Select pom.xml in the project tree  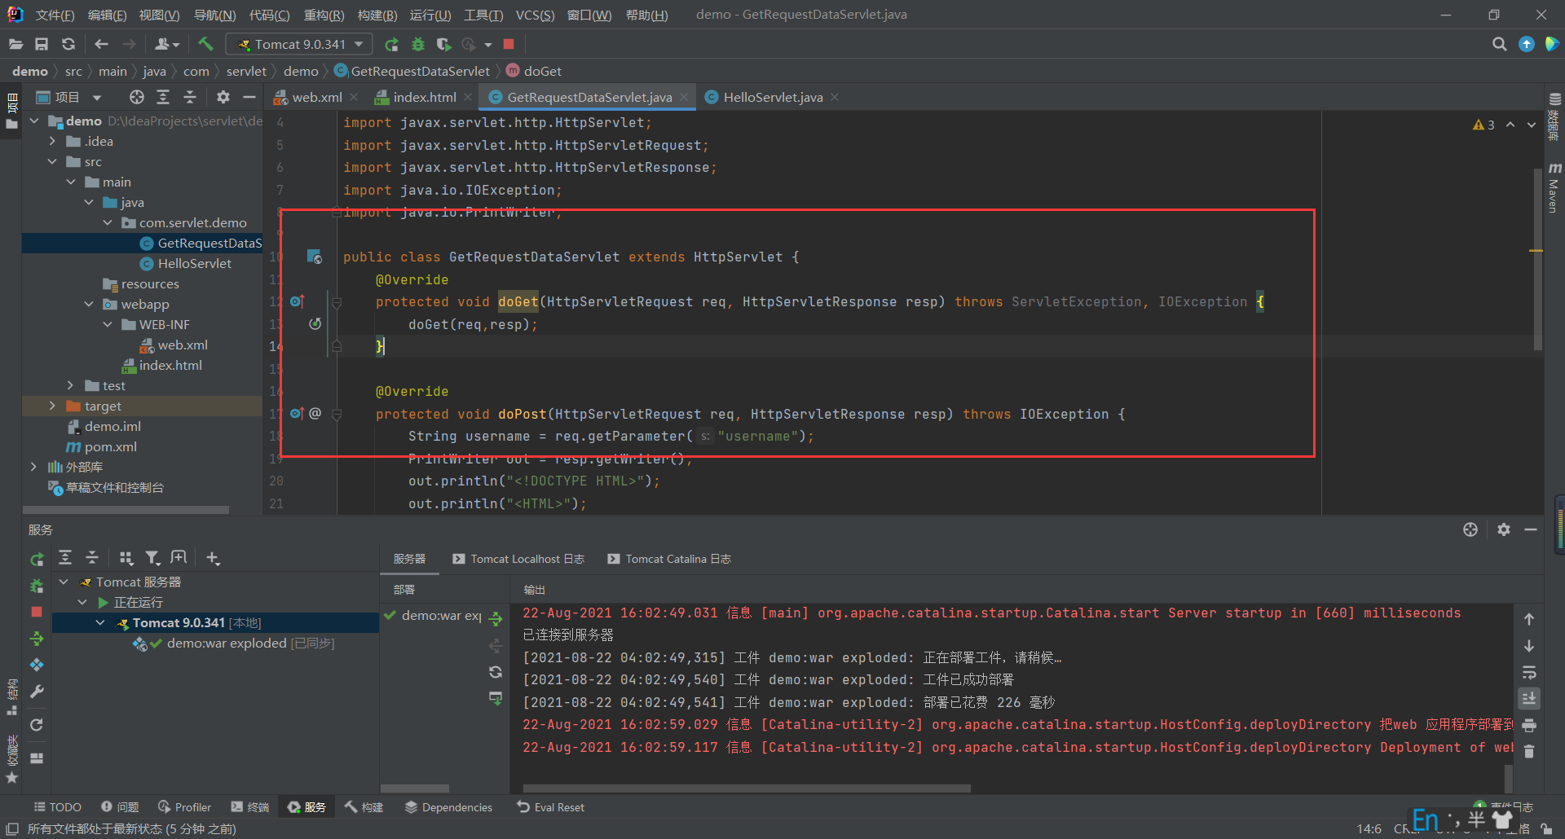tap(110, 446)
